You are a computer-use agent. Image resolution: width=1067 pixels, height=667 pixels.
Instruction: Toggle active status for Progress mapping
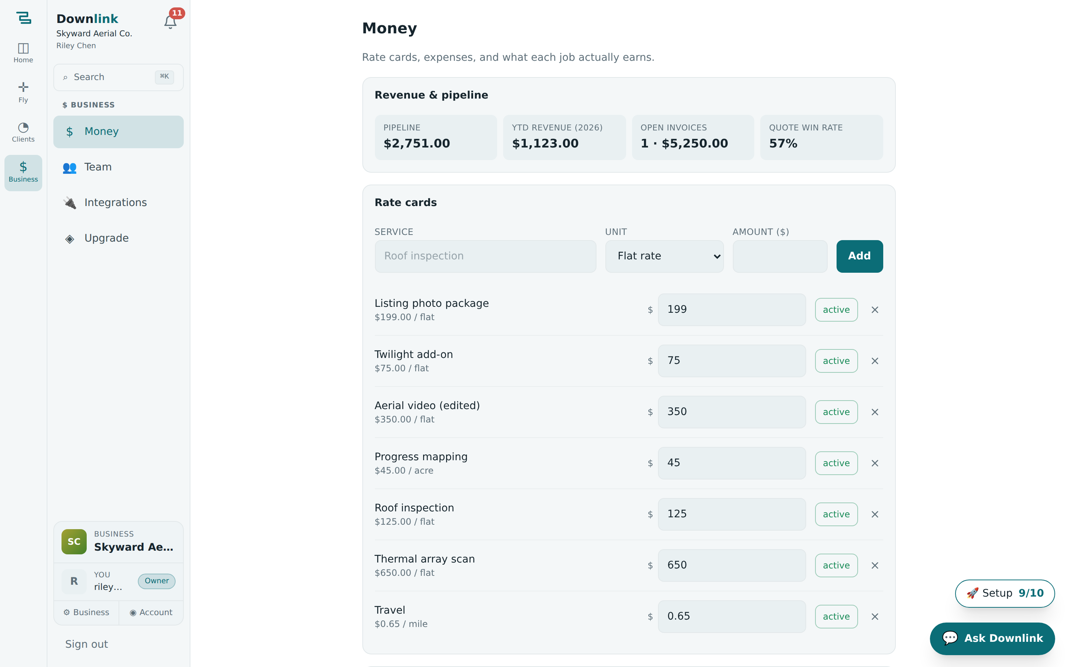[x=836, y=463]
